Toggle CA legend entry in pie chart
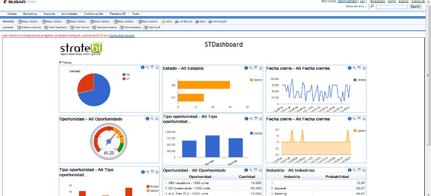This screenshot has height=196, width=431. click(128, 75)
